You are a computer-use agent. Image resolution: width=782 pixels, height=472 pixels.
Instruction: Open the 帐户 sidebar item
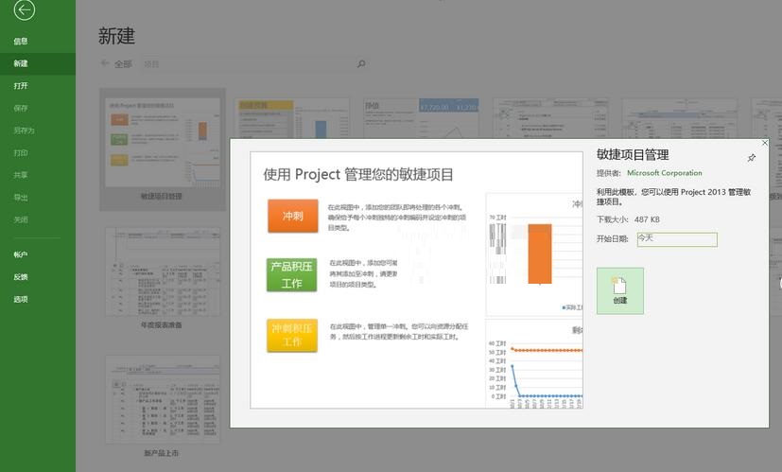click(21, 254)
